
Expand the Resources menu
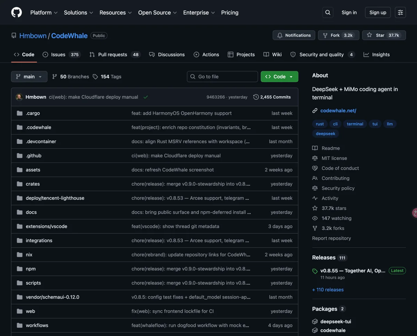(x=116, y=13)
